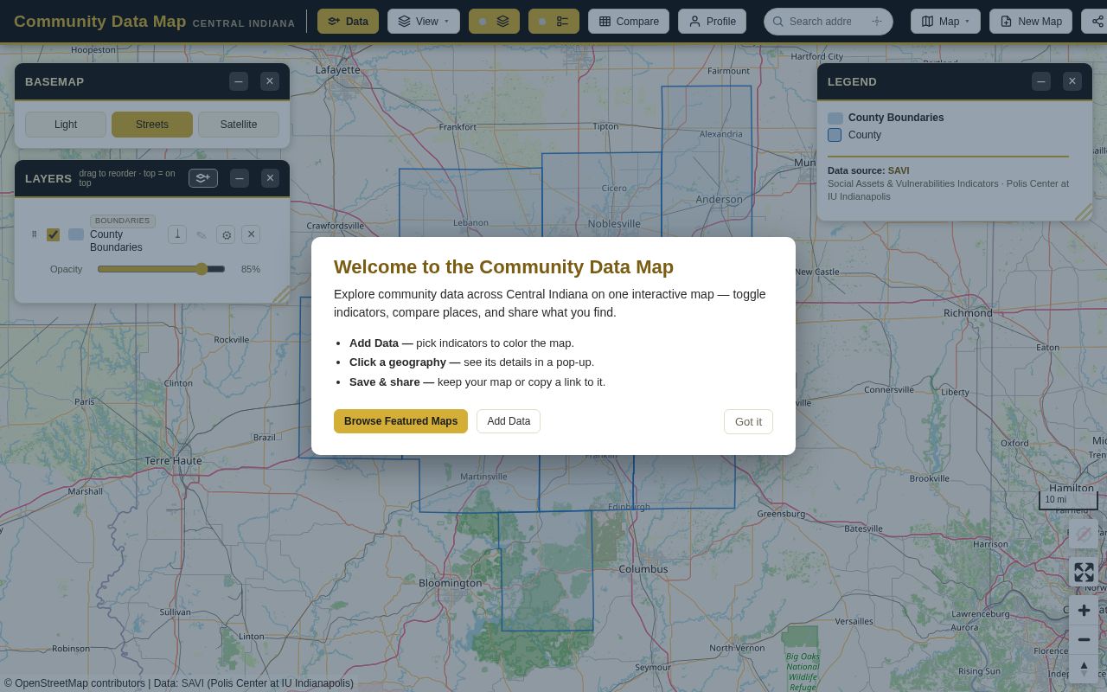Minimize the Basemap panel
Screen dimensions: 1107x692
239,81
